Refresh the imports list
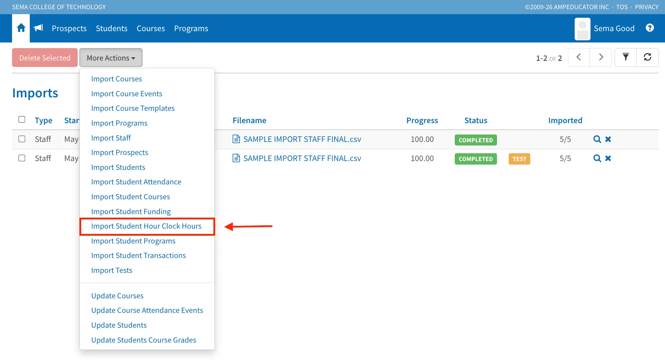665x361 pixels. [648, 57]
